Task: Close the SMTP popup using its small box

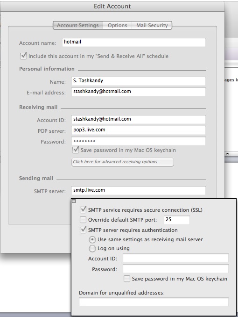Action: tap(74, 201)
